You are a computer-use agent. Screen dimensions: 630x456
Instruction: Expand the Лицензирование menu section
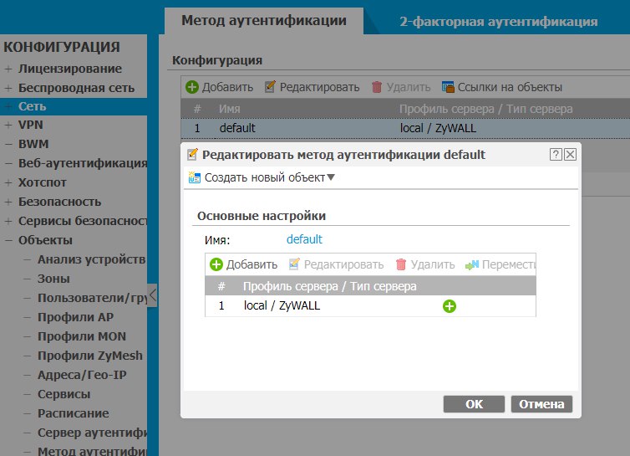[x=8, y=69]
